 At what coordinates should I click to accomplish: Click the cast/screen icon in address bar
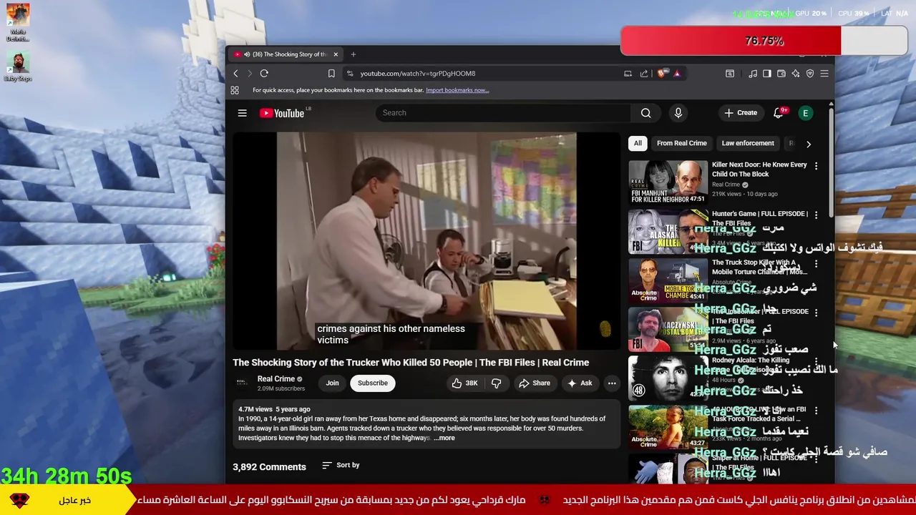[x=628, y=73]
